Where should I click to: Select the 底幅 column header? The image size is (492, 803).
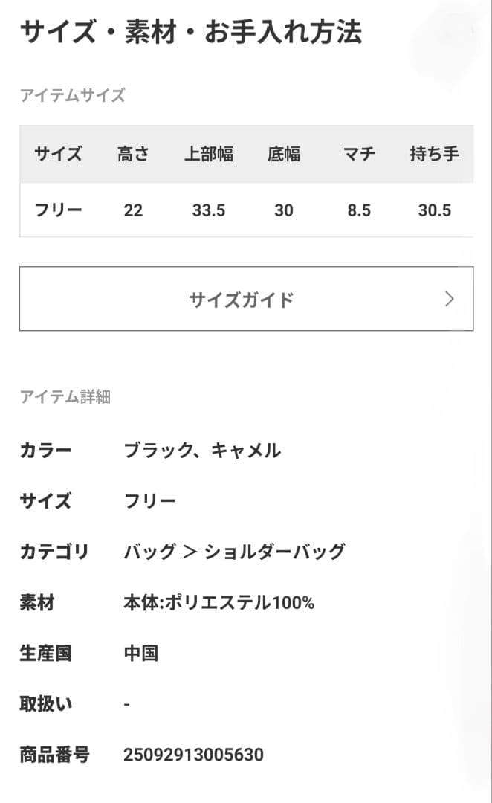(285, 154)
